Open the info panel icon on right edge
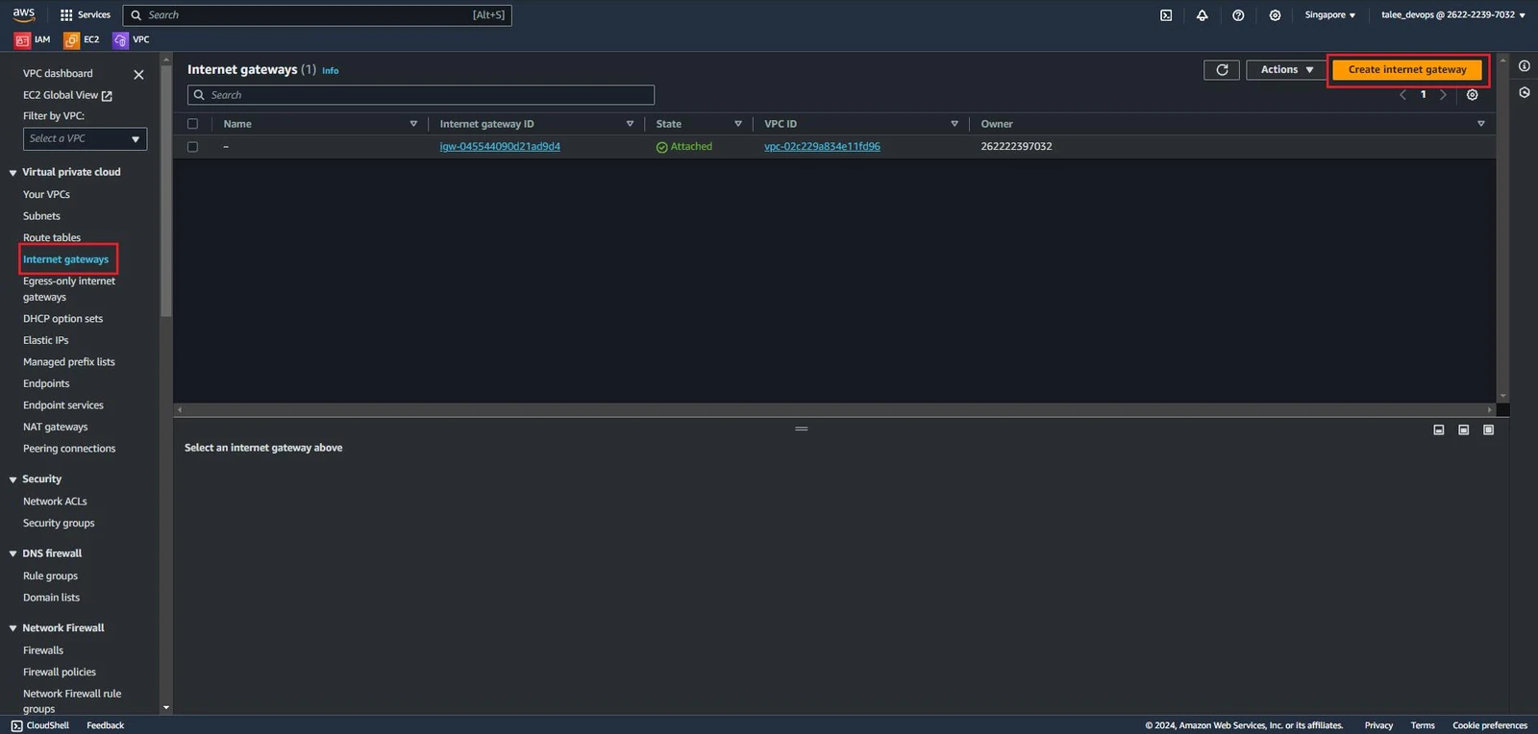 1525,65
